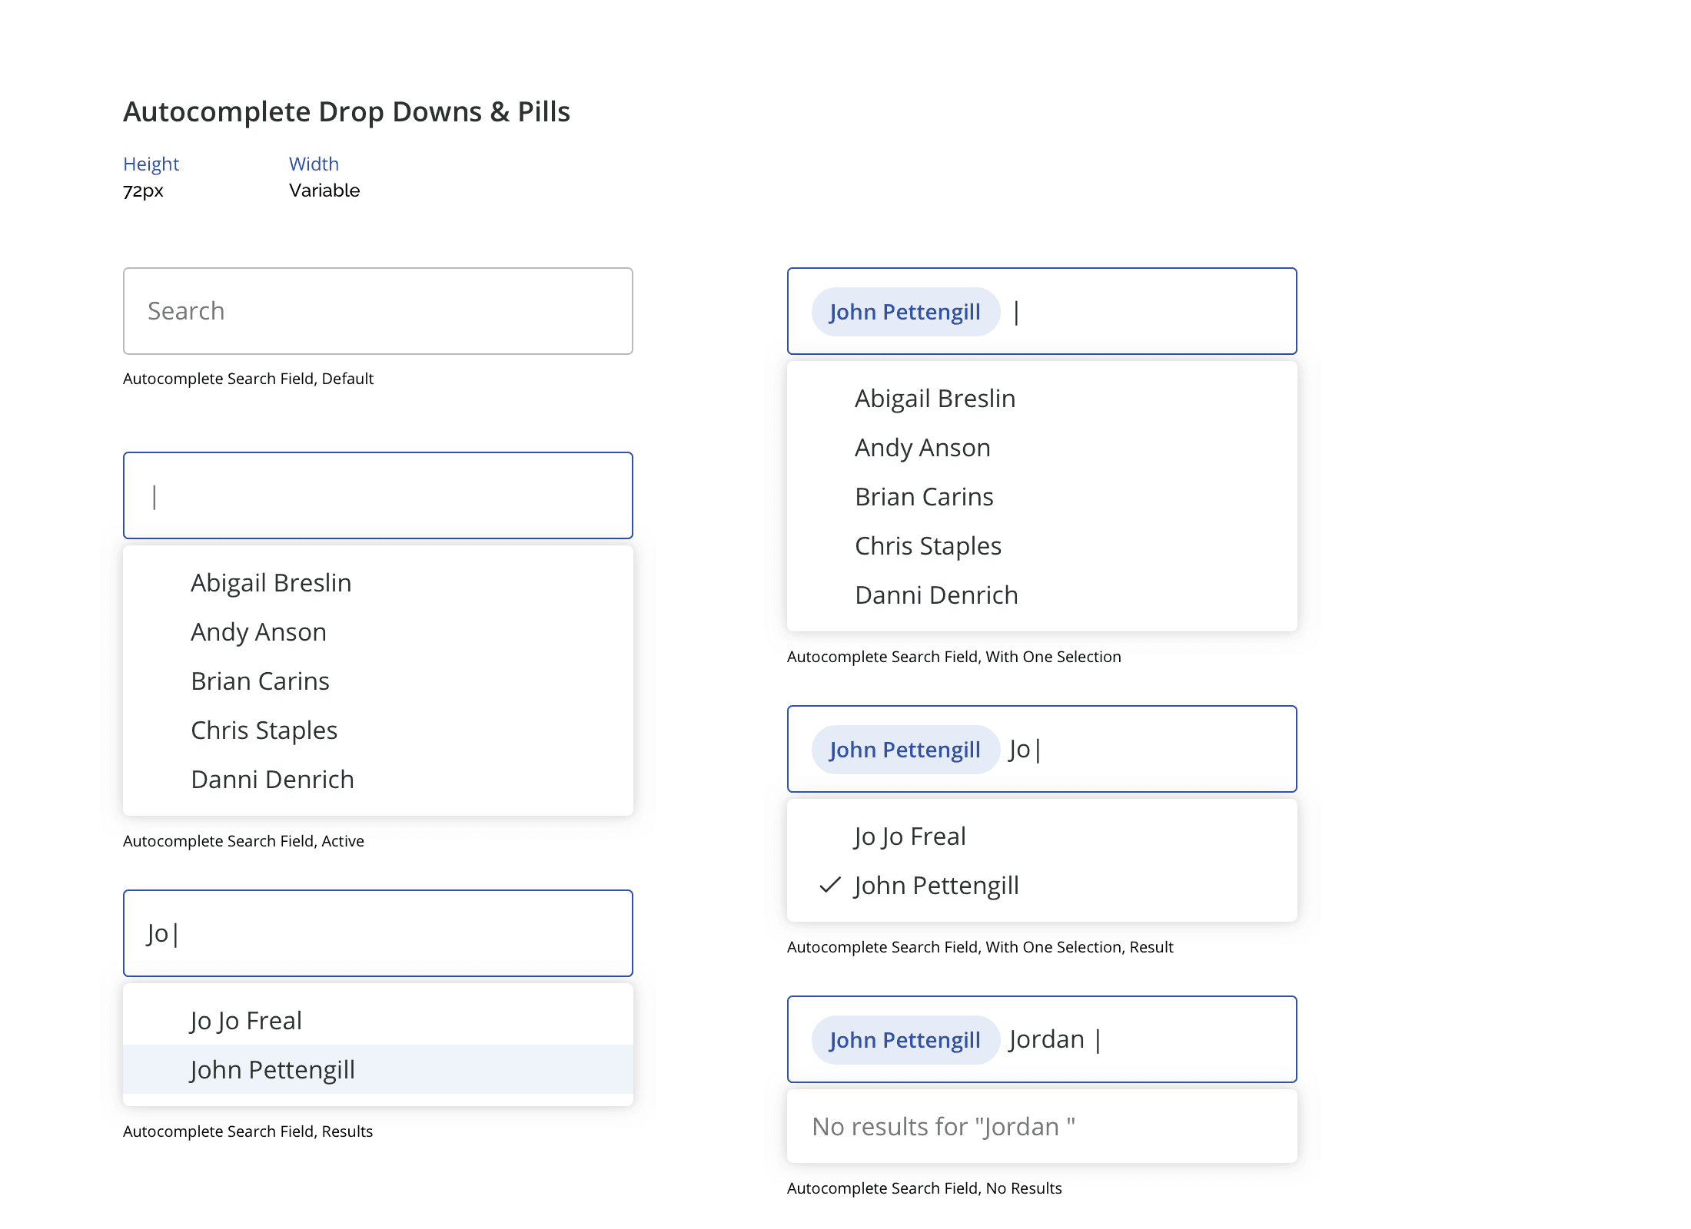Click No results for Jordan message
This screenshot has height=1229, width=1691.
click(x=943, y=1127)
